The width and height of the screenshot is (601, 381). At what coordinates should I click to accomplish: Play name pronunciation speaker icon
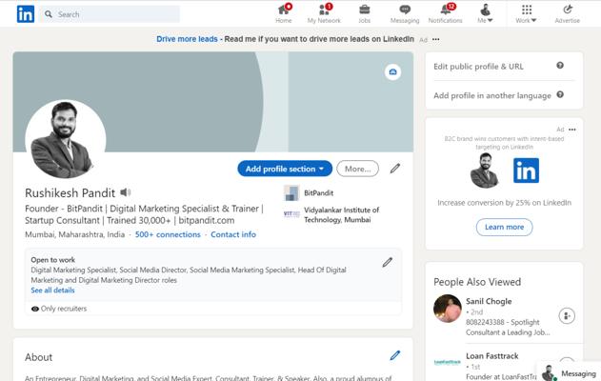tap(126, 192)
